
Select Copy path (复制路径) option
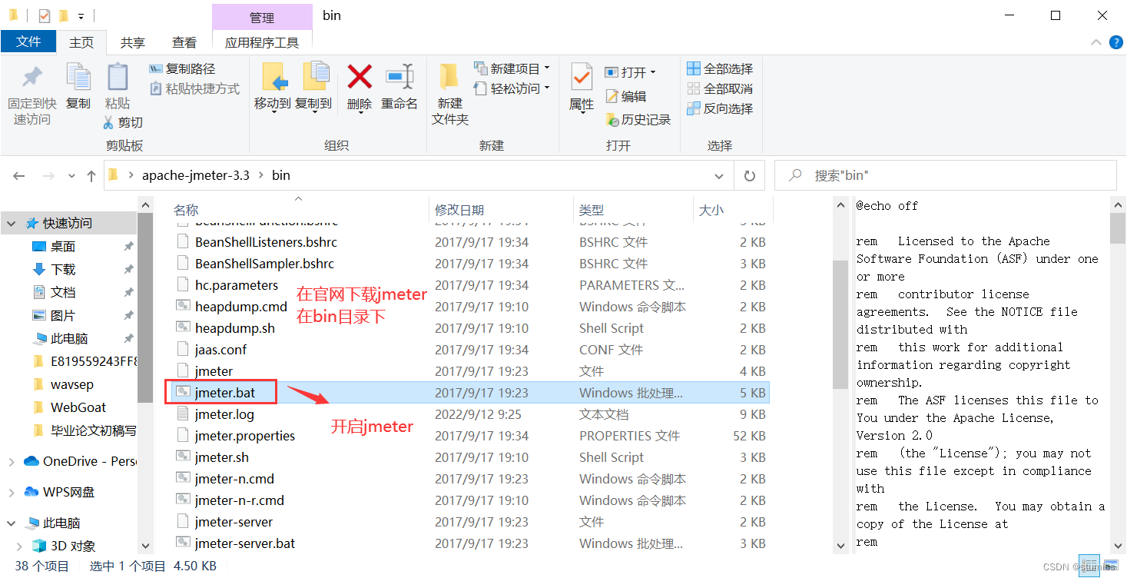pyautogui.click(x=182, y=68)
